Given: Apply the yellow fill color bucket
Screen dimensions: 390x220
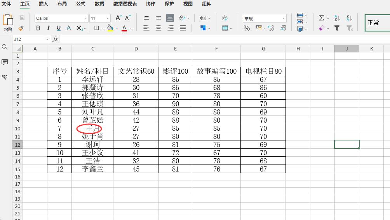Looking at the screenshot, I should [110, 28].
